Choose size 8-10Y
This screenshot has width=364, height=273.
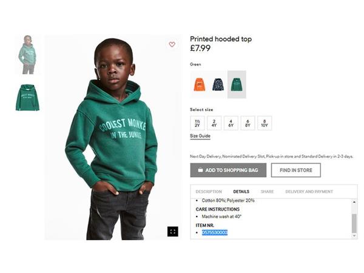265,123
